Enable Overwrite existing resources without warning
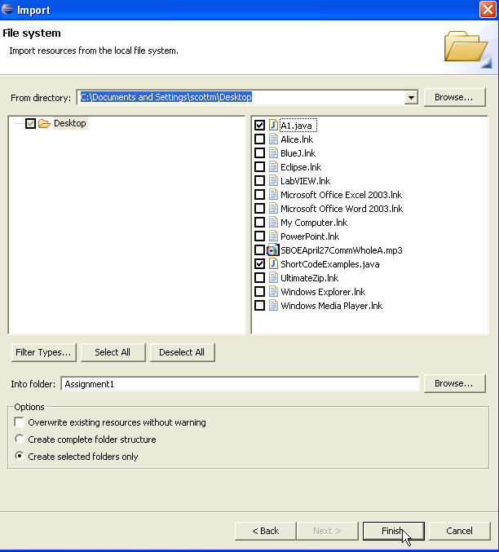The height and width of the screenshot is (552, 499). 20,422
